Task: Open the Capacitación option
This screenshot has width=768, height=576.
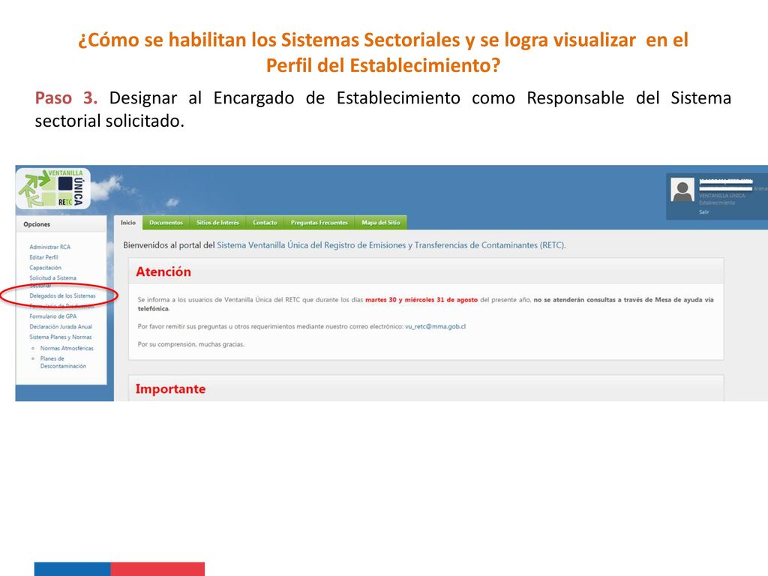Action: pos(46,268)
